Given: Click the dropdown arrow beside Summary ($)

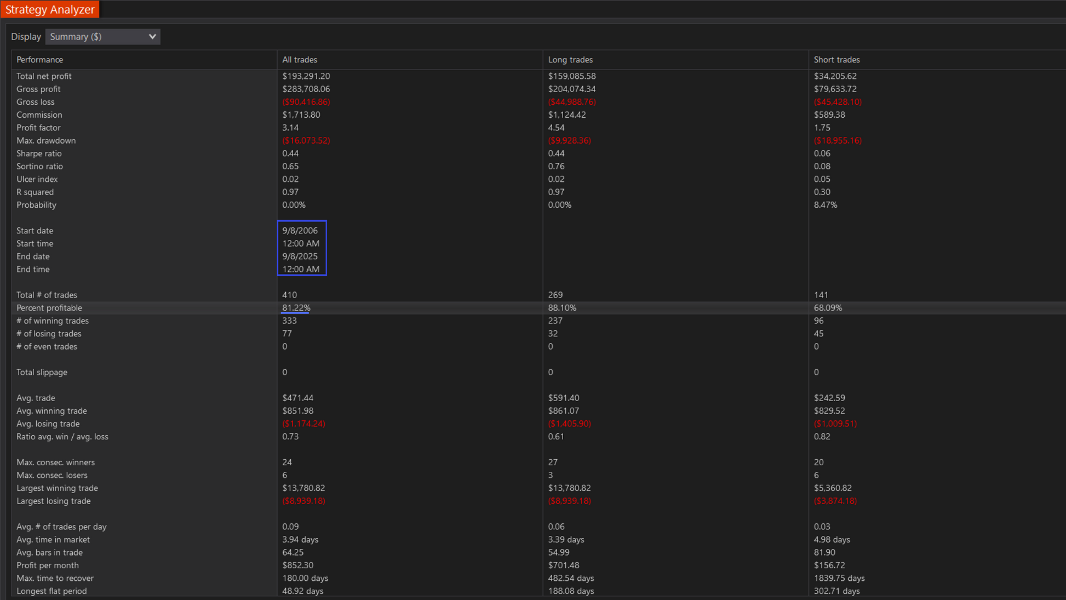Looking at the screenshot, I should pos(152,37).
